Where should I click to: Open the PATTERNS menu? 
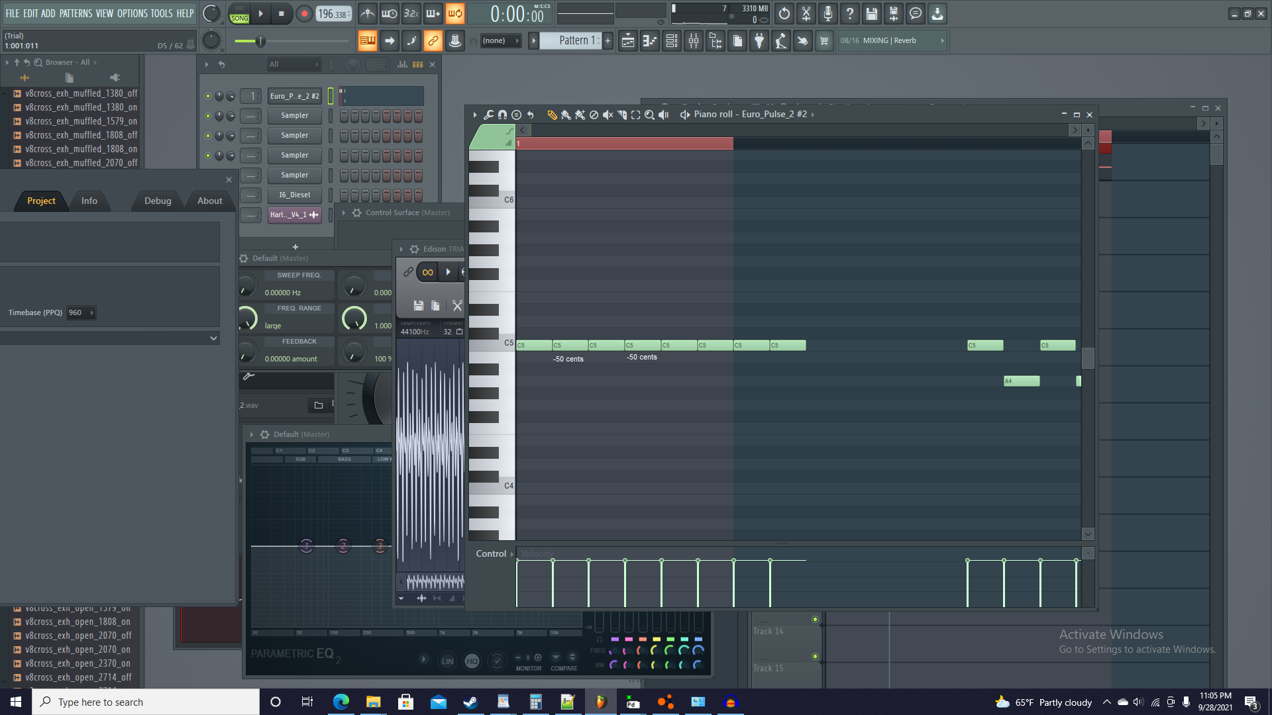76,13
